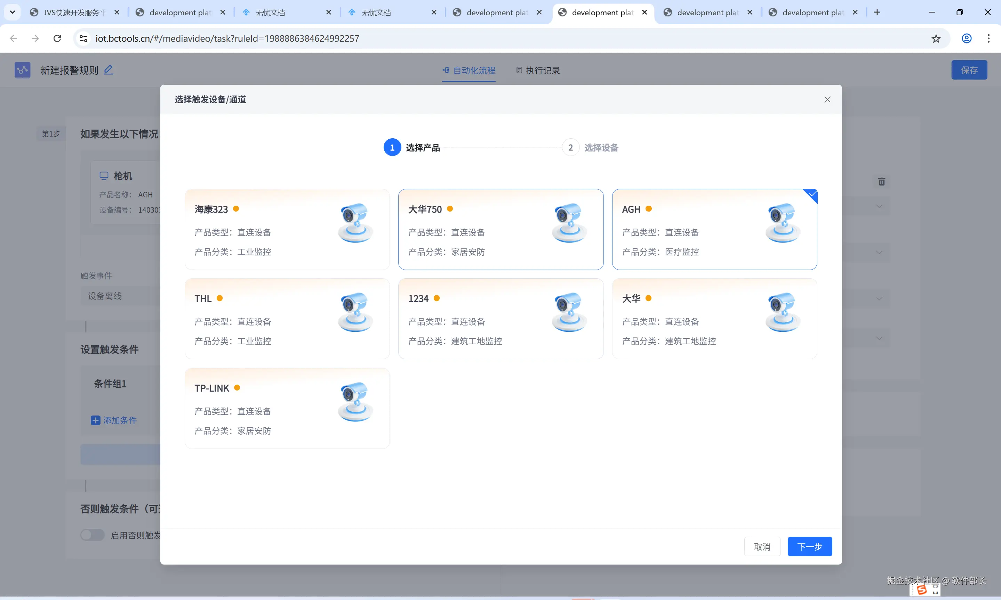Viewport: 1001px width, 600px height.
Task: Open browser profile icon
Action: click(x=966, y=39)
